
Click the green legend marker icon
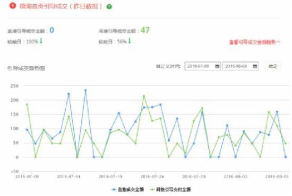click(x=152, y=190)
